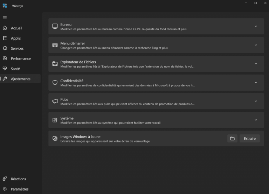Click the Réactions feedback icon
Viewport: 269px width, 194px height.
click(x=5, y=179)
